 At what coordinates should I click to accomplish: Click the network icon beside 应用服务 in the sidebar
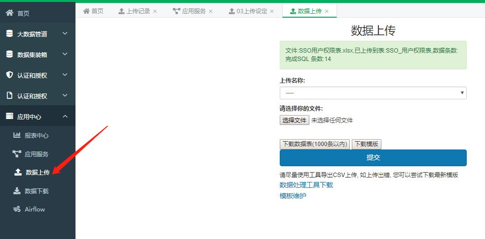pyautogui.click(x=17, y=153)
